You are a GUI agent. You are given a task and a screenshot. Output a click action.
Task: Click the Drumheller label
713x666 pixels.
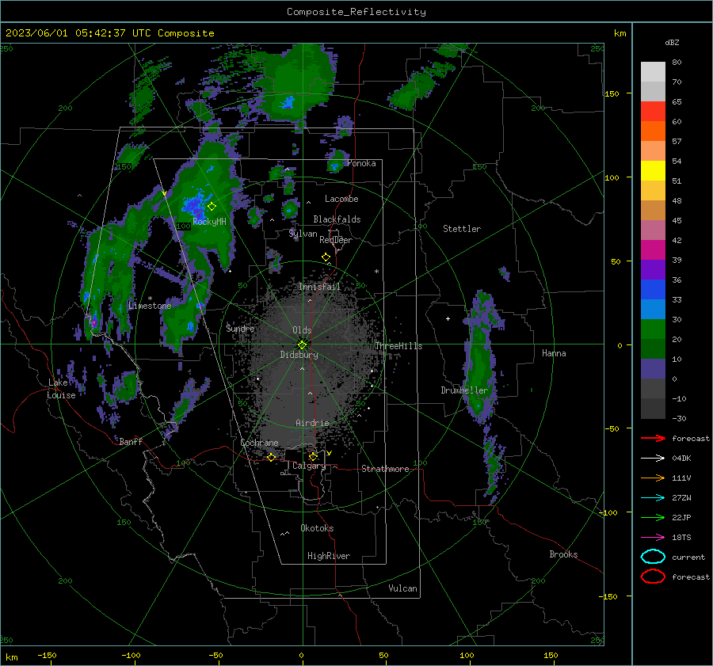click(464, 390)
